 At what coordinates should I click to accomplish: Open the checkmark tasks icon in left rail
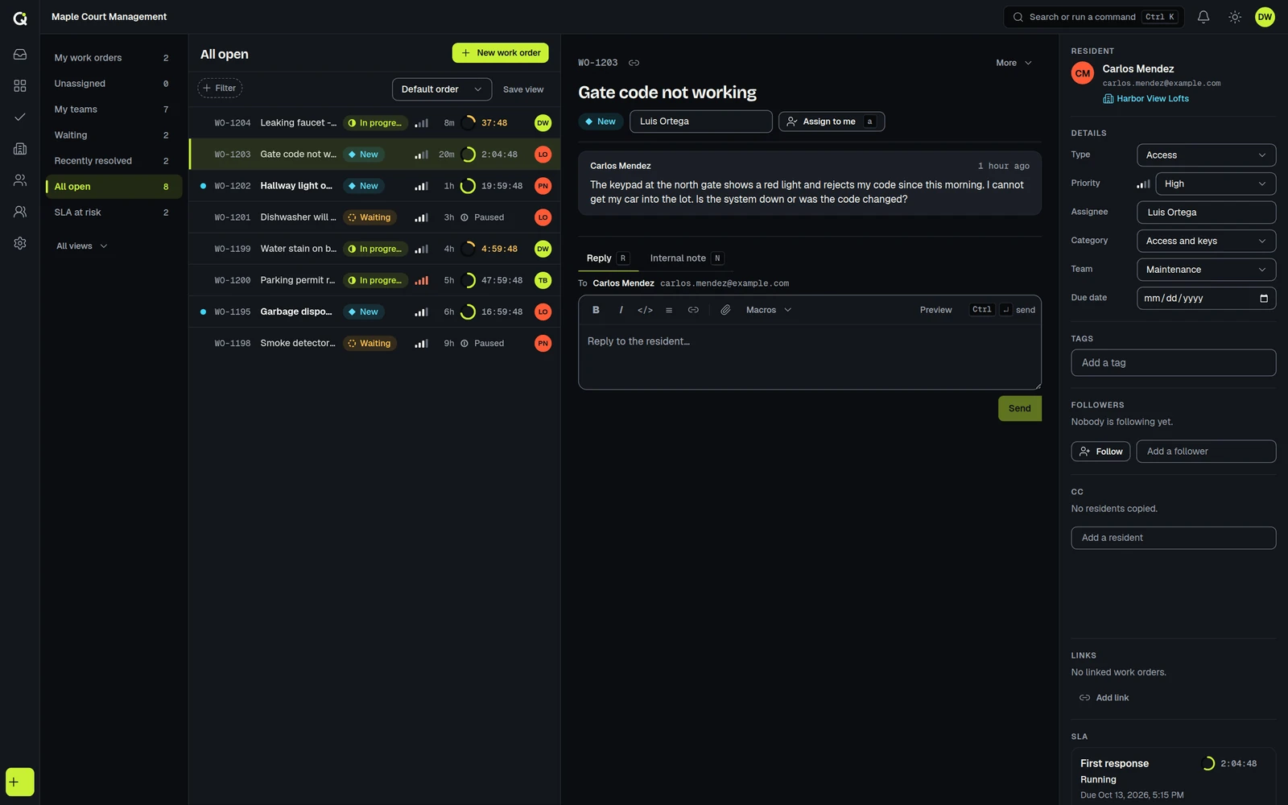tap(20, 117)
